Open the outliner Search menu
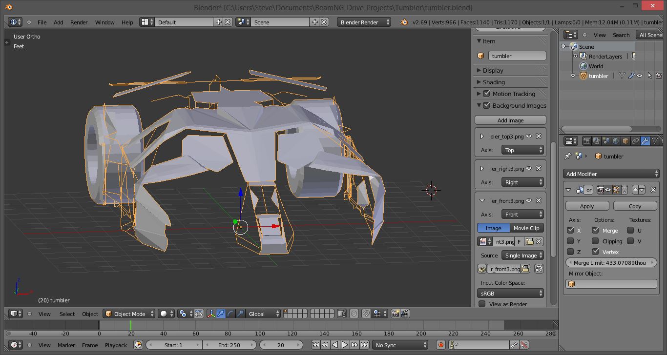 click(x=621, y=35)
